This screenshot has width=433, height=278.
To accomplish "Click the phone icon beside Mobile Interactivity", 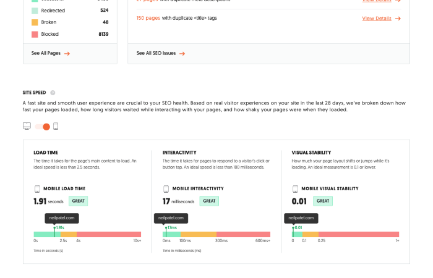I will tap(166, 189).
